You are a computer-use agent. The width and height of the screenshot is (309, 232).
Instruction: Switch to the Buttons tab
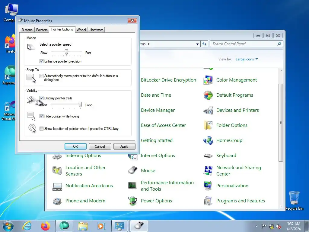coord(27,30)
